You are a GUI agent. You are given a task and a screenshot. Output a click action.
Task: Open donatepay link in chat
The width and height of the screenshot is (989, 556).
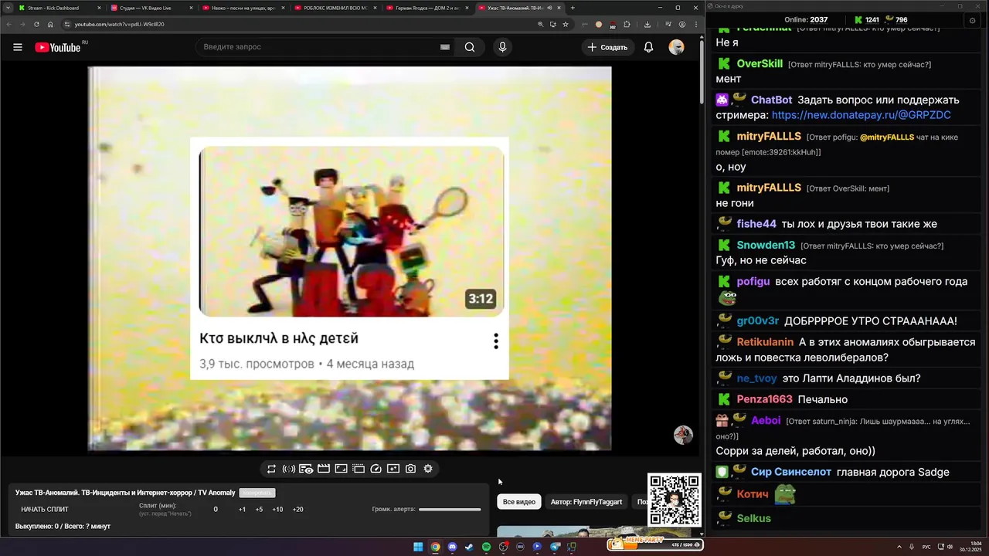click(x=861, y=115)
